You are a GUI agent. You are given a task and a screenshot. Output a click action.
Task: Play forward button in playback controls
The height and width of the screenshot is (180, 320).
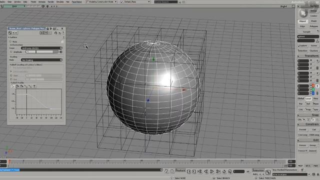pyautogui.click(x=212, y=171)
